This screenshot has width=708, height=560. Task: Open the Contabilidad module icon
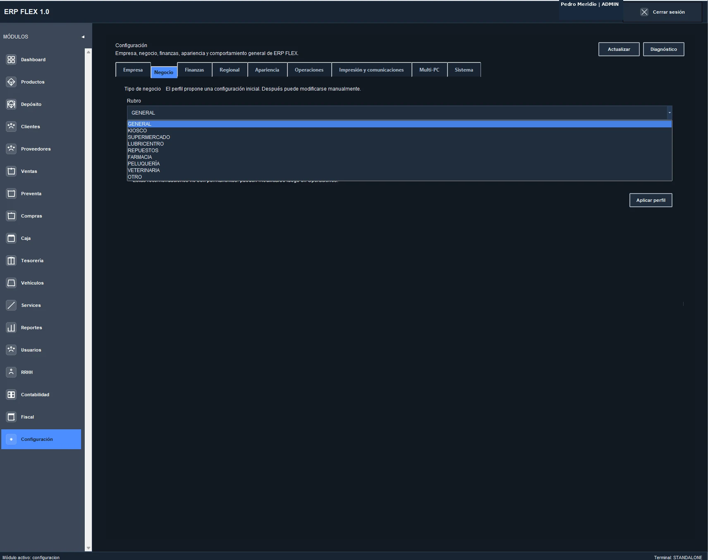click(x=11, y=395)
